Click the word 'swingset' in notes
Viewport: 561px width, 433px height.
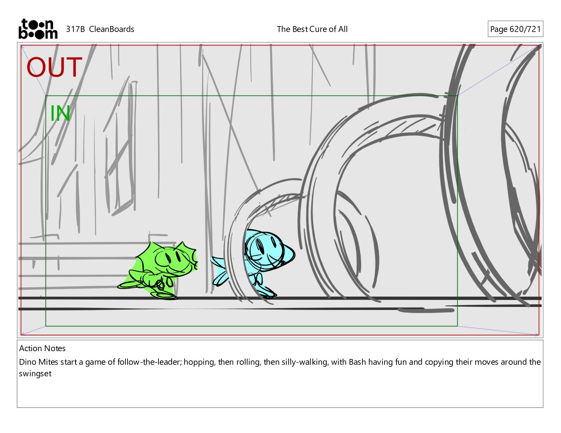click(35, 374)
